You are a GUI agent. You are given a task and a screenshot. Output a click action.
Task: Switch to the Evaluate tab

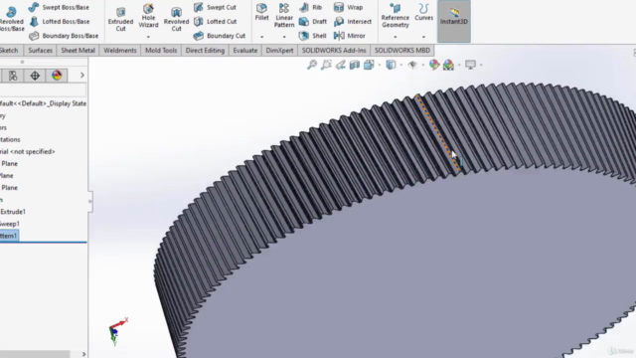pos(245,51)
